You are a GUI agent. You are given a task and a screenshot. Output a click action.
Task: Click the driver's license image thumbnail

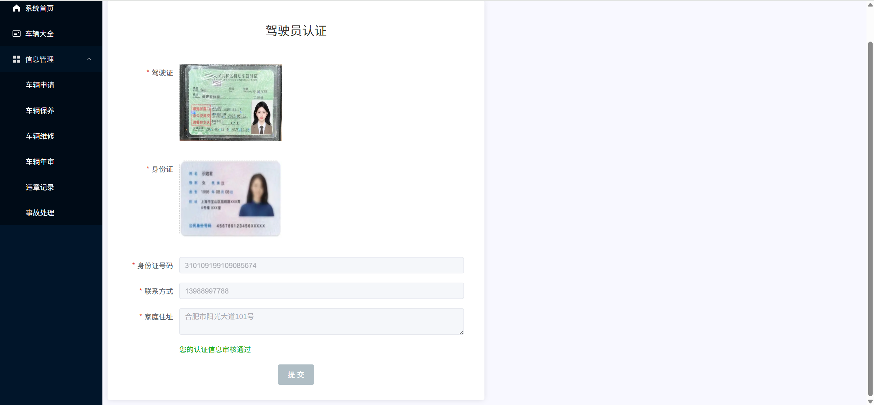click(231, 103)
